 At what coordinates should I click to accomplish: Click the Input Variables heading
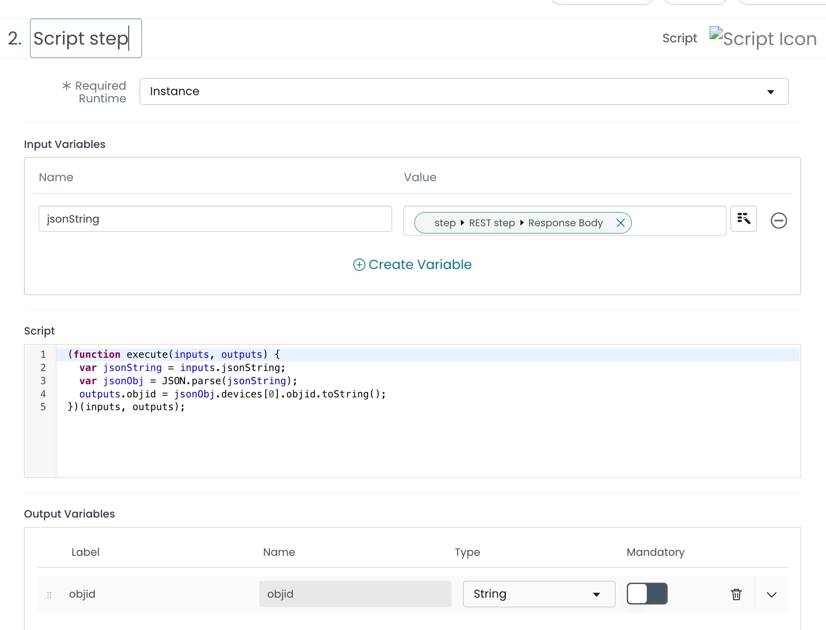tap(65, 144)
